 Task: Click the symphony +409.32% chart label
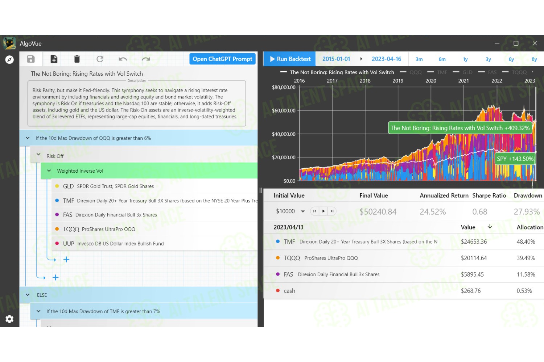point(460,128)
